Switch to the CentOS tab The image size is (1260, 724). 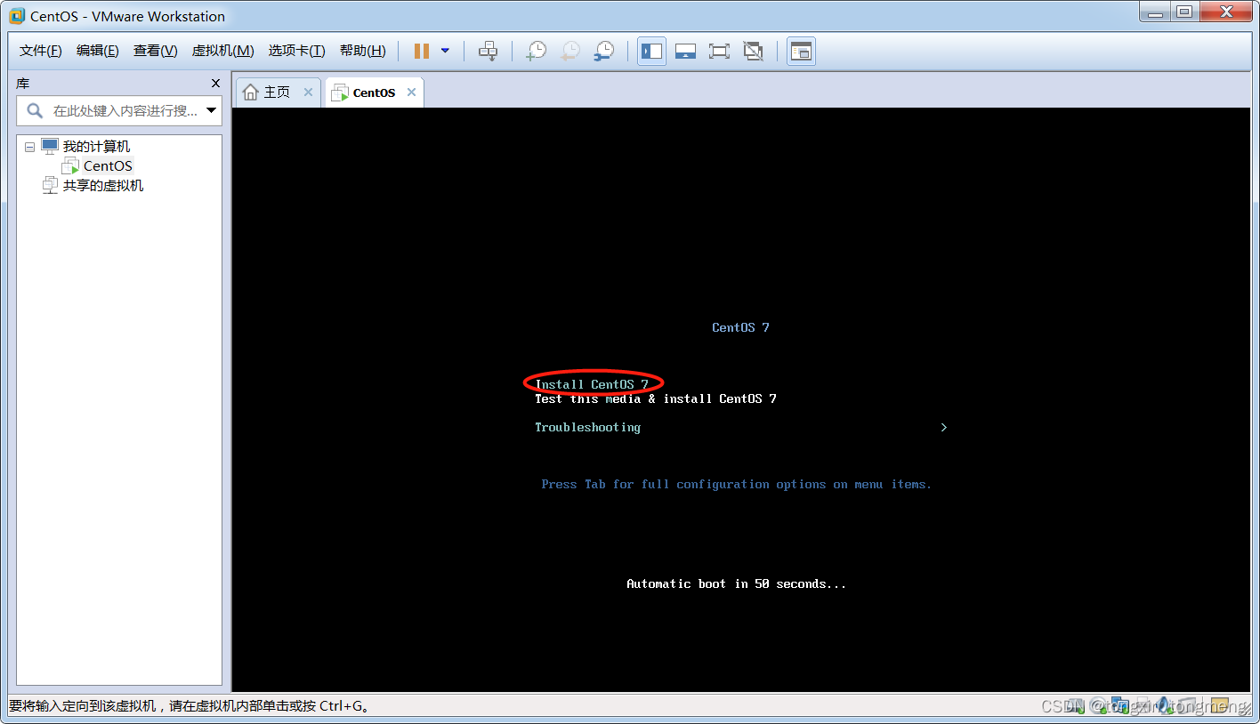tap(374, 93)
